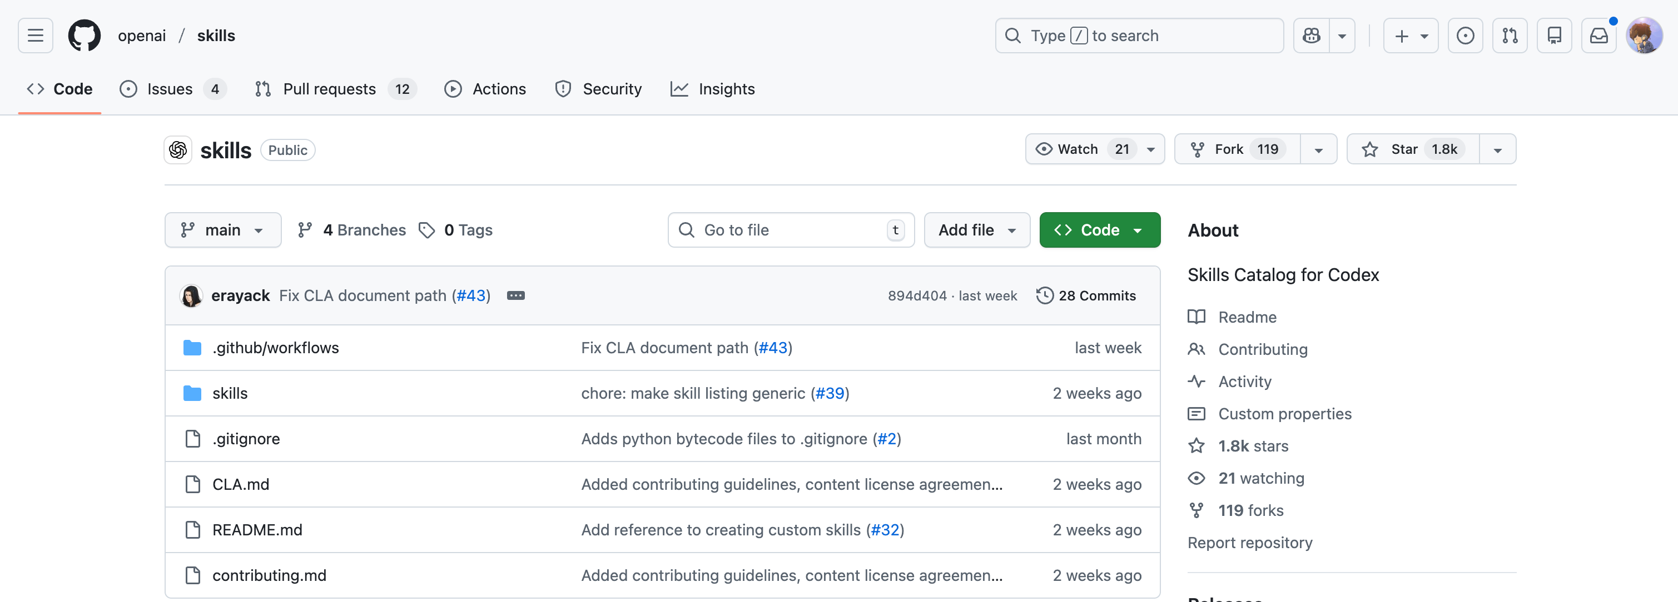Expand the Add file dropdown

976,230
